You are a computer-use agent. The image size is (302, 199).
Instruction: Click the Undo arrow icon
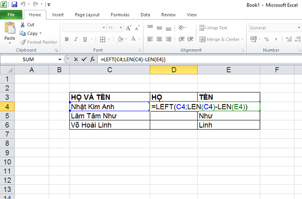[x=23, y=4]
